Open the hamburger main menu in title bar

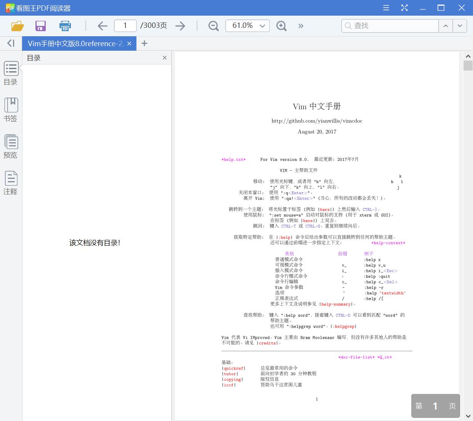pyautogui.click(x=386, y=8)
